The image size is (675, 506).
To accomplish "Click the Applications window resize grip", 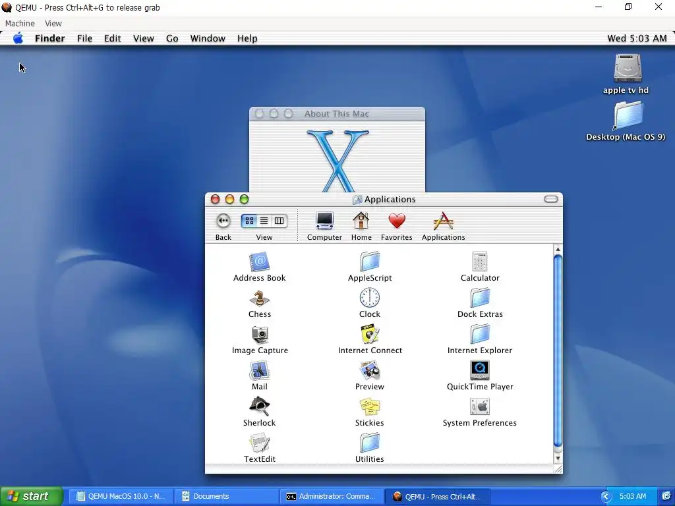I will tap(558, 469).
